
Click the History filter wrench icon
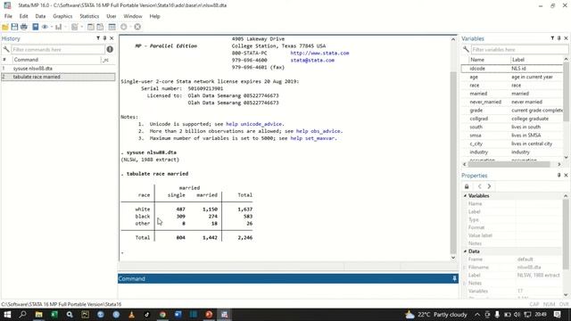pyautogui.click(x=6, y=49)
